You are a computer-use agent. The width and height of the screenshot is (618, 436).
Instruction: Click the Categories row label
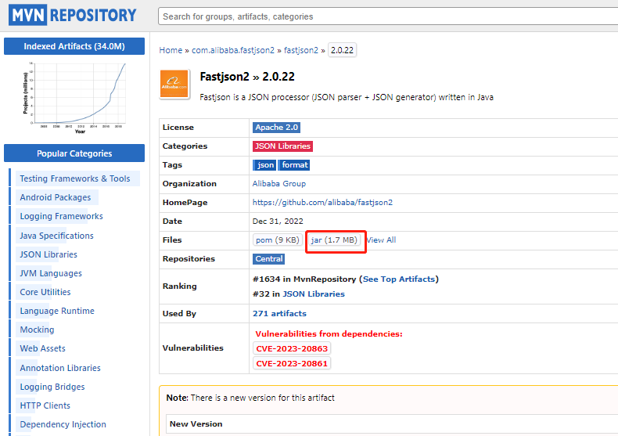[185, 146]
